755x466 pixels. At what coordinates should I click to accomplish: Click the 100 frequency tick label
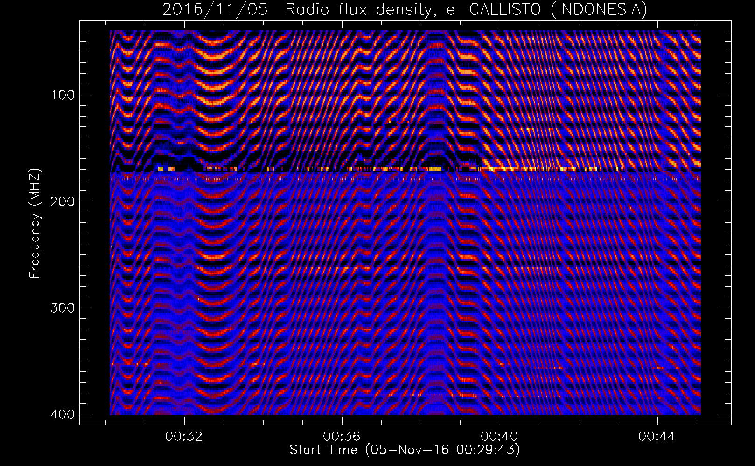point(62,95)
